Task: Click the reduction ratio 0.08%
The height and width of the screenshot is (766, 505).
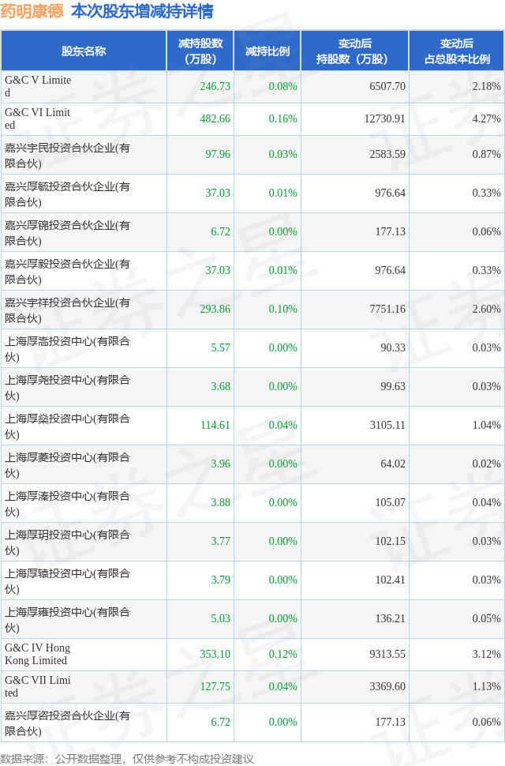Action: pos(283,86)
